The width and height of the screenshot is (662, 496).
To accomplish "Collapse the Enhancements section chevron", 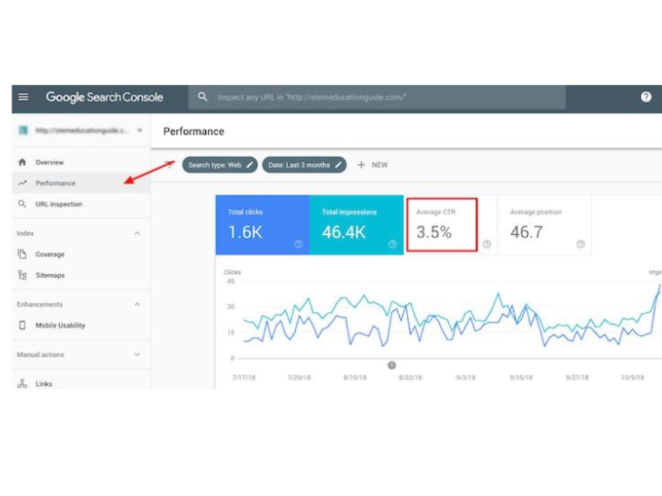I will (x=137, y=304).
